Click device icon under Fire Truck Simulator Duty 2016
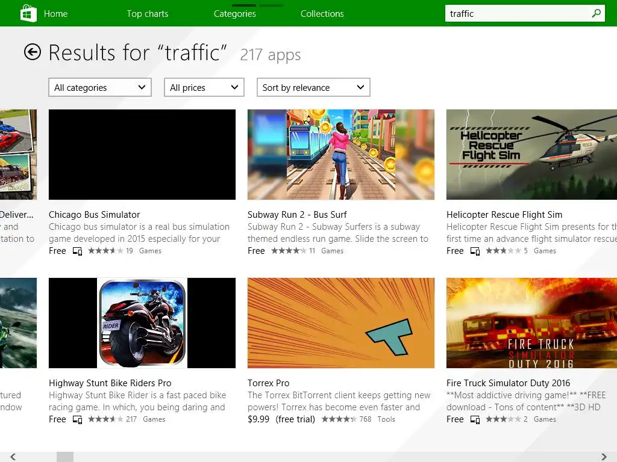This screenshot has height=462, width=617. pyautogui.click(x=475, y=419)
